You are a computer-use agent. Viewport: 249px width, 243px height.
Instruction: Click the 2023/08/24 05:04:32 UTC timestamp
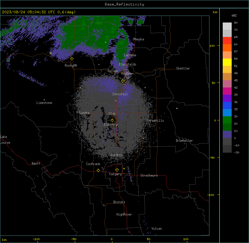[x=29, y=12]
